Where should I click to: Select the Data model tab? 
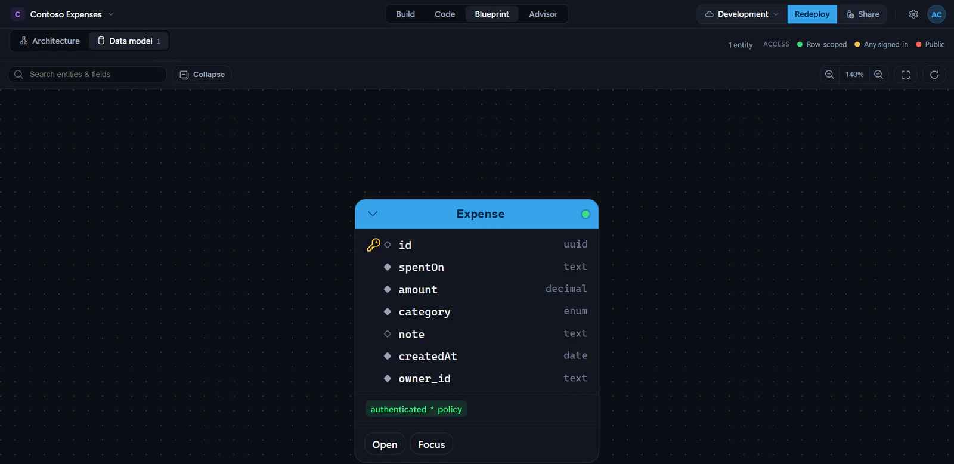tap(129, 41)
